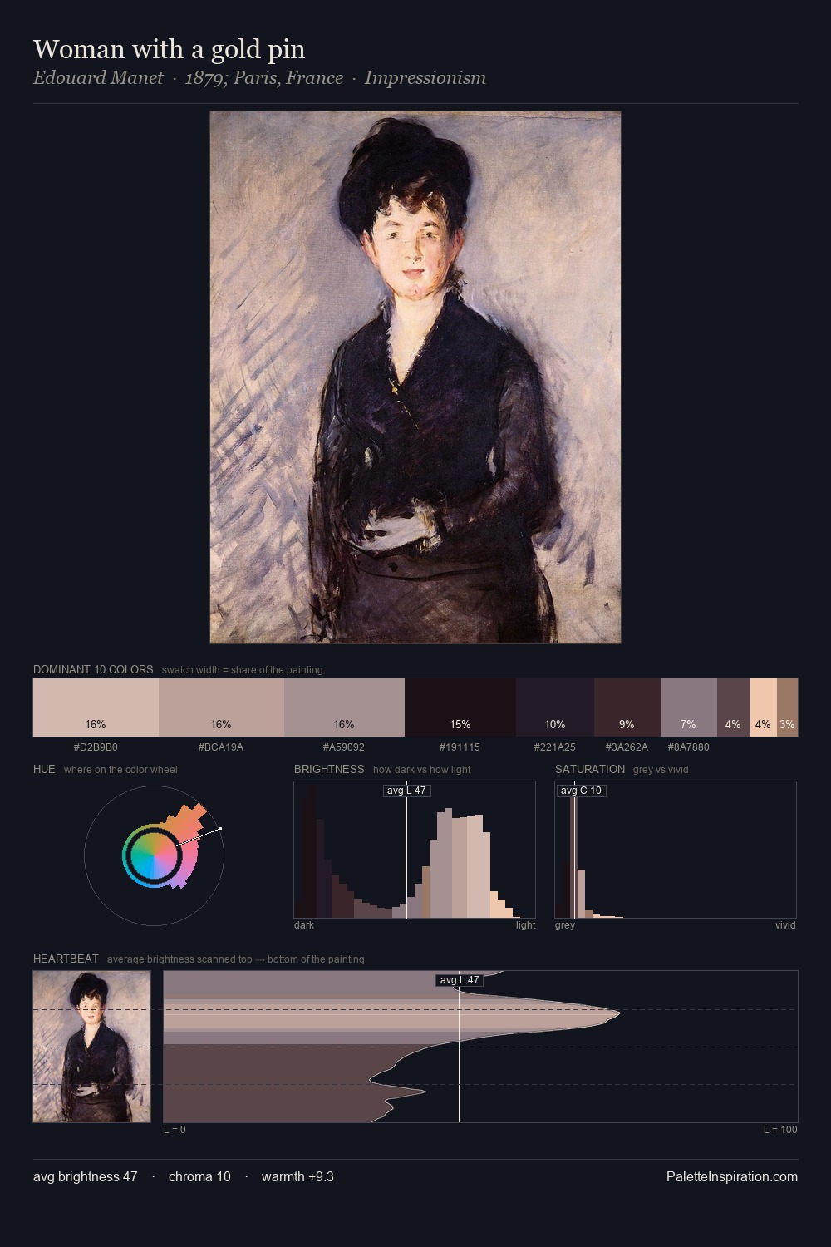Click avg L 47 label in heartbeat chart
Screen dimensions: 831x1247
pyautogui.click(x=460, y=980)
